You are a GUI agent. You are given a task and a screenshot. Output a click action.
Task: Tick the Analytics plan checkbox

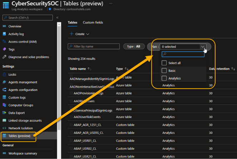[x=164, y=78]
